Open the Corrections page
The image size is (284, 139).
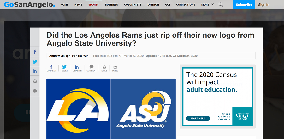(186, 5)
